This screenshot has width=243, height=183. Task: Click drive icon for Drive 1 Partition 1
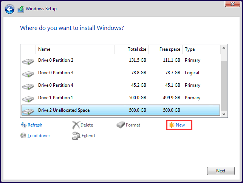[x=28, y=99]
